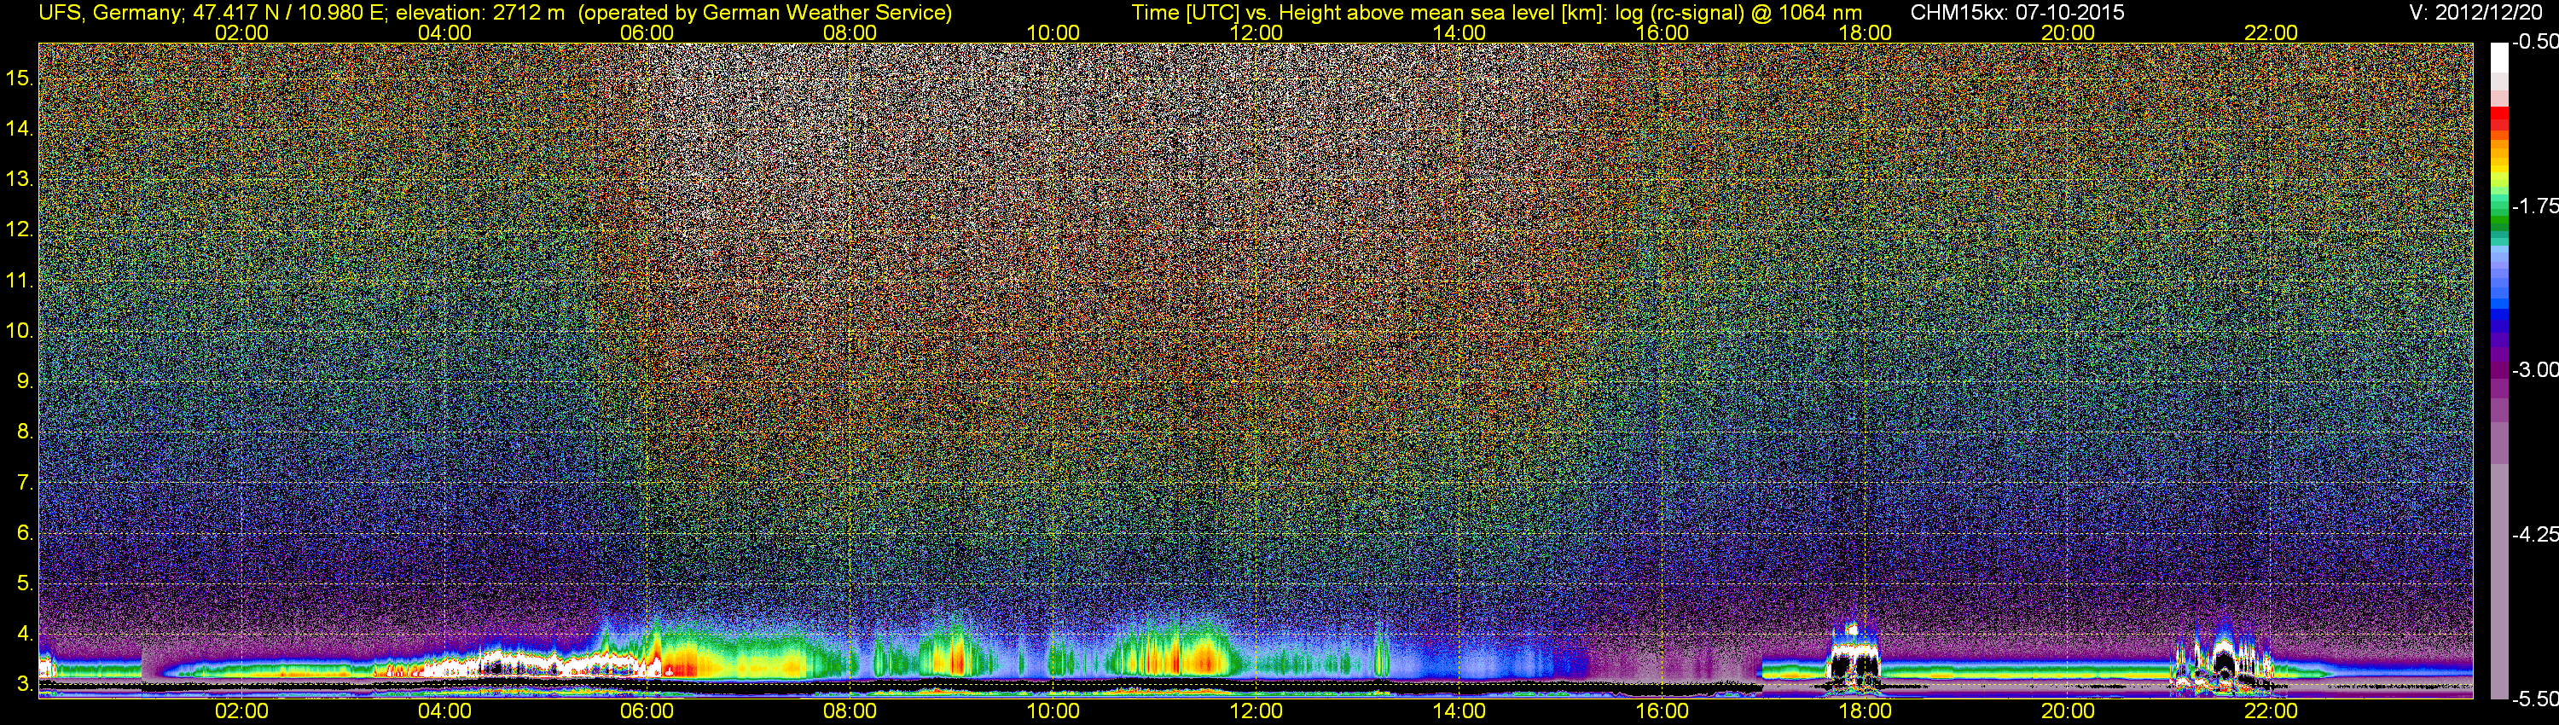
Task: Click the 9. km height axis label
Action: 25,380
